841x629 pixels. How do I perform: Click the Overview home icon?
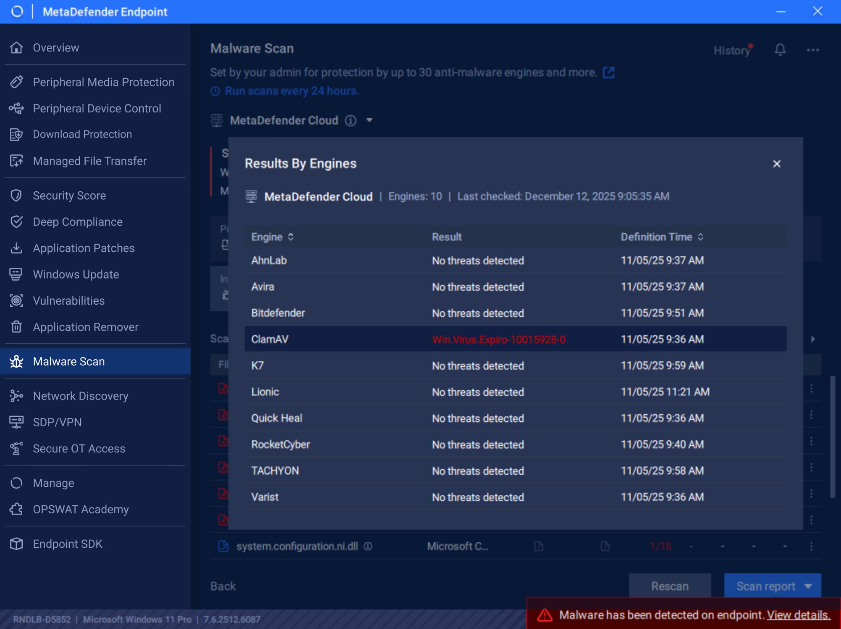pos(16,48)
